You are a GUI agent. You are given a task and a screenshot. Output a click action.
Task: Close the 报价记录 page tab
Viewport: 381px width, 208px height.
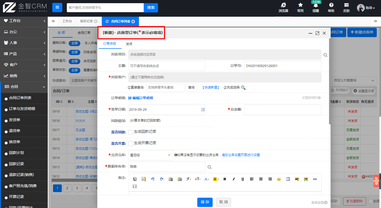96,21
